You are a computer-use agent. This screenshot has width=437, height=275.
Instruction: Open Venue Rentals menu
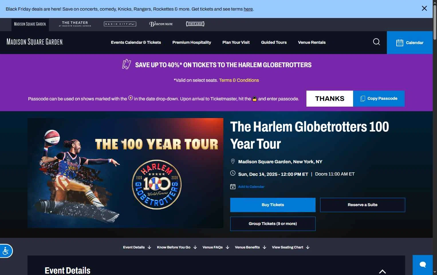tap(312, 42)
